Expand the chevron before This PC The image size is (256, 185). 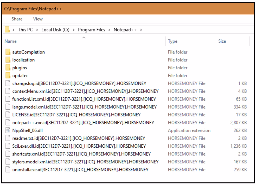point(14,30)
